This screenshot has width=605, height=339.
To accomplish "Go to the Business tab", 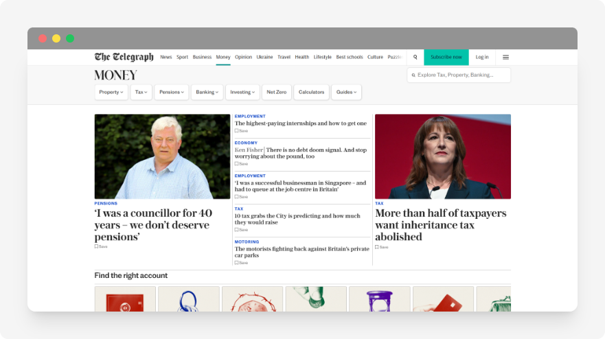I will [202, 57].
